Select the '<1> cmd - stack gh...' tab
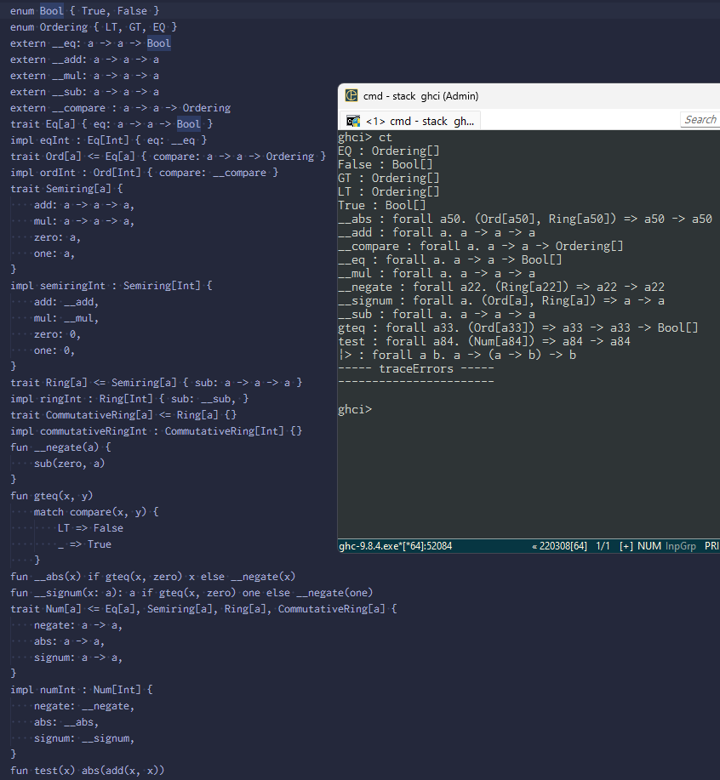The width and height of the screenshot is (720, 780). [410, 121]
